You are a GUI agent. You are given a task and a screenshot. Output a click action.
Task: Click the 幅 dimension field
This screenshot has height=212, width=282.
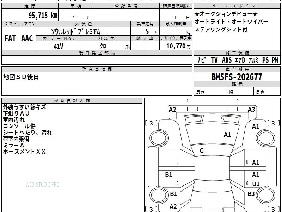pos(240,92)
